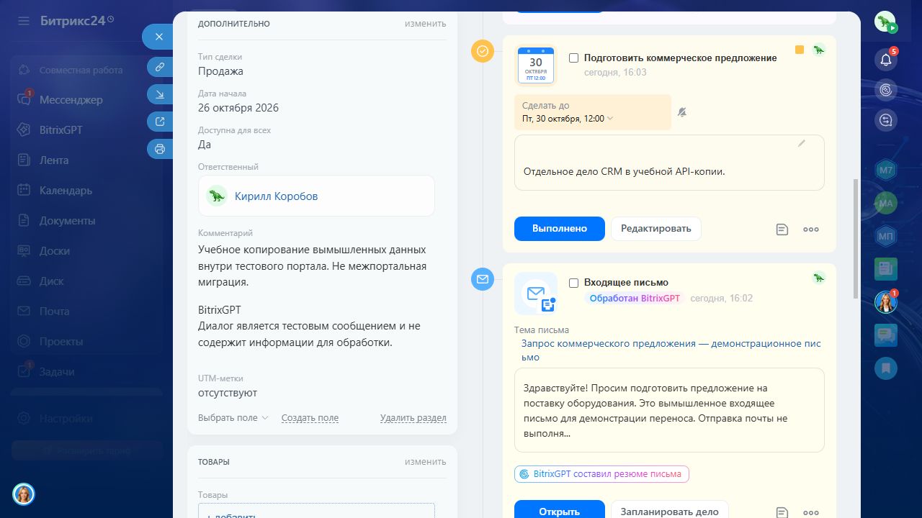Open the main menu hamburger icon

(24, 21)
